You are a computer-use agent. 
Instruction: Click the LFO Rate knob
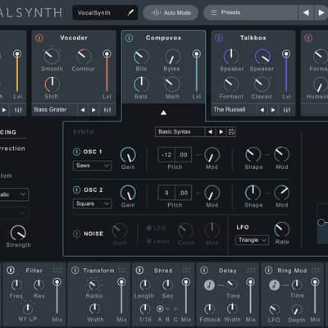281,230
